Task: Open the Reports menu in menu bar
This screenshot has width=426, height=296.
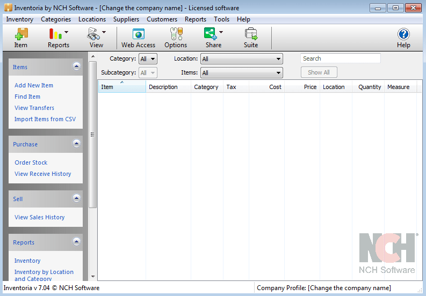Action: click(x=196, y=19)
